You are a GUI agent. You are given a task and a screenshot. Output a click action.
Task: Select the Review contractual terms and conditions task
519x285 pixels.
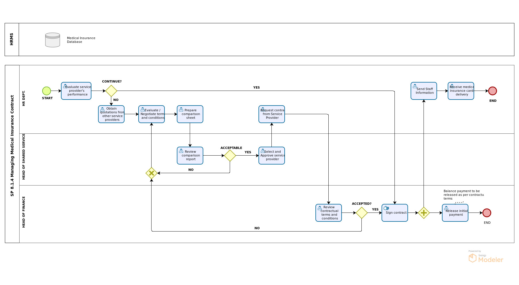(x=329, y=213)
